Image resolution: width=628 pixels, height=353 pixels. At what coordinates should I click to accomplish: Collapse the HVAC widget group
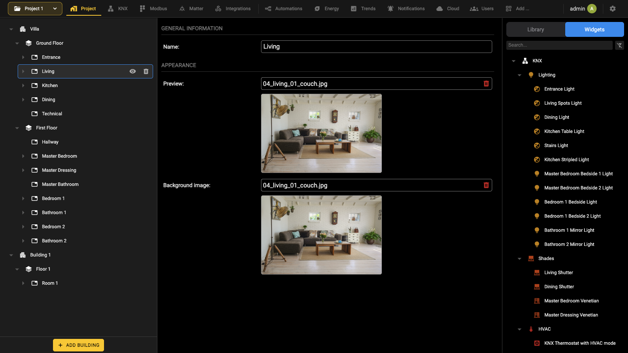coord(520,329)
